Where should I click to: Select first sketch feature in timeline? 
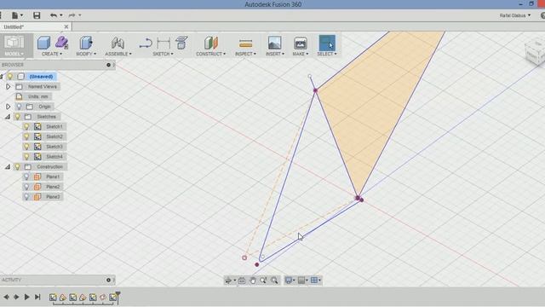tap(53, 298)
